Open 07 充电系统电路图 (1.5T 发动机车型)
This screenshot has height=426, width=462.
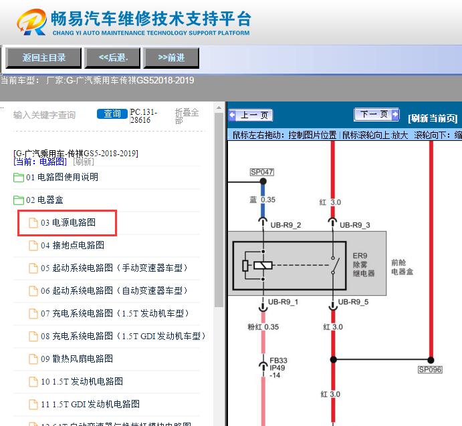(115, 313)
